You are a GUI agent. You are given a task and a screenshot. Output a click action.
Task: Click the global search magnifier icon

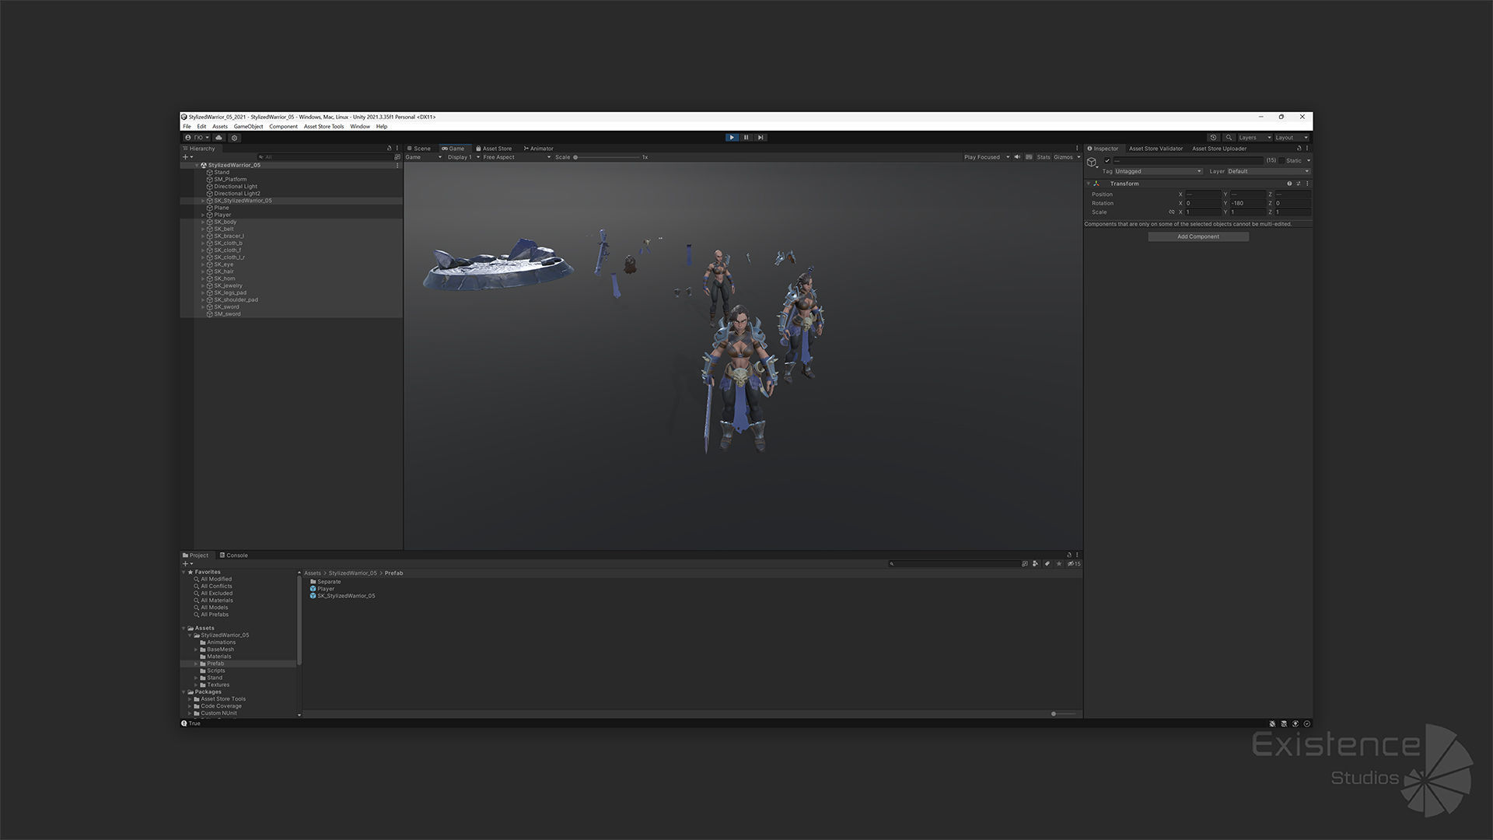coord(1229,138)
